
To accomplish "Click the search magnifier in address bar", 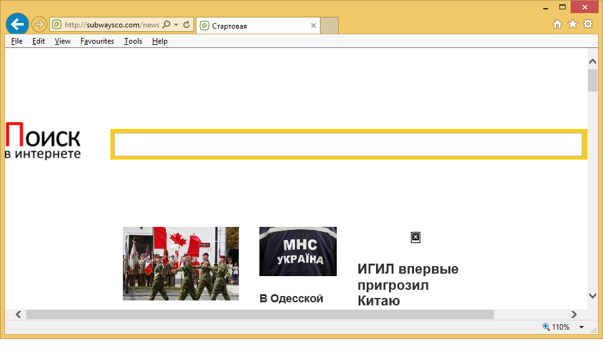I will click(166, 25).
